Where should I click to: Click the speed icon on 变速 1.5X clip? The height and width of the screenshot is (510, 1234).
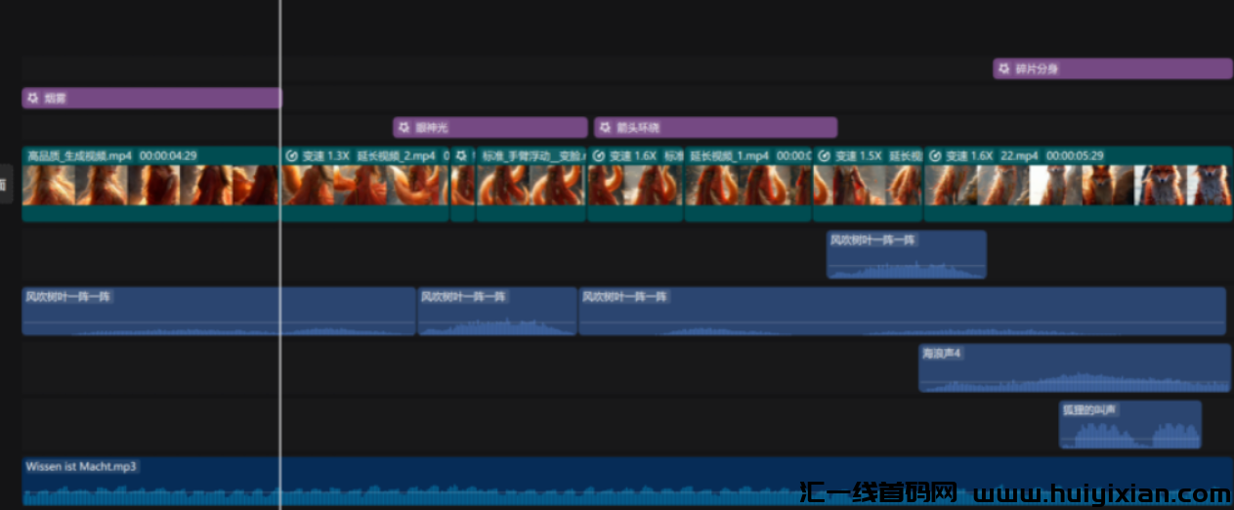(x=825, y=155)
